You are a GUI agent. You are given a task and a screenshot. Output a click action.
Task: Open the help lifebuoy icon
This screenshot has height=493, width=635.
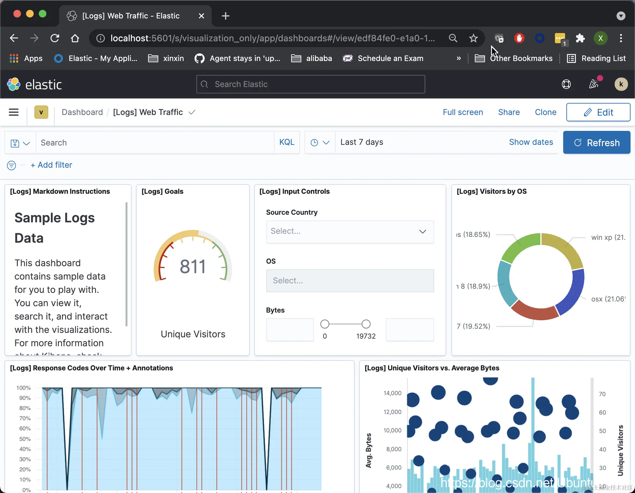click(566, 84)
